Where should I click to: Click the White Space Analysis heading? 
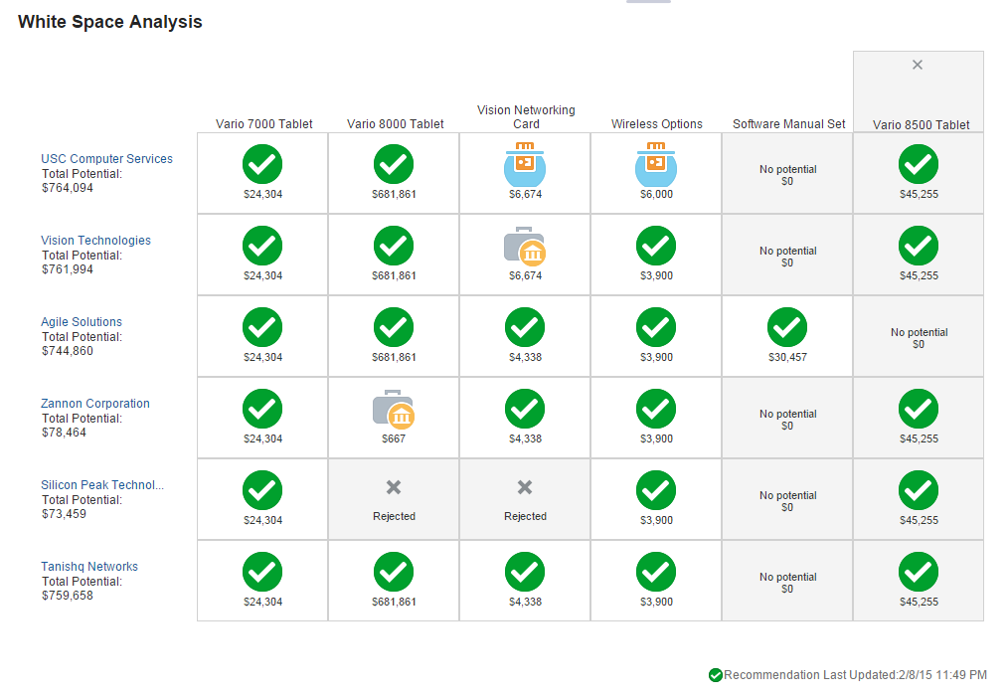coord(110,22)
